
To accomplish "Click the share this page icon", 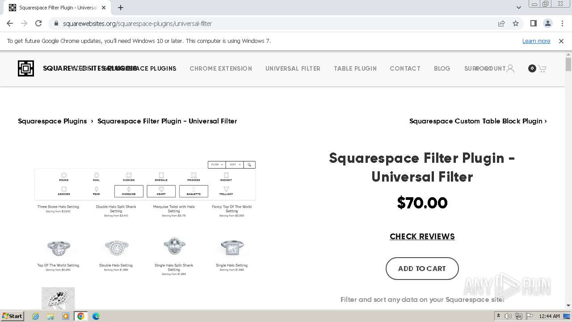I will point(501,23).
